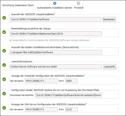
Task: Toggle Automatische Synchronisation der ADDISON Software-Version checkbox
Action: (x=11, y=40)
